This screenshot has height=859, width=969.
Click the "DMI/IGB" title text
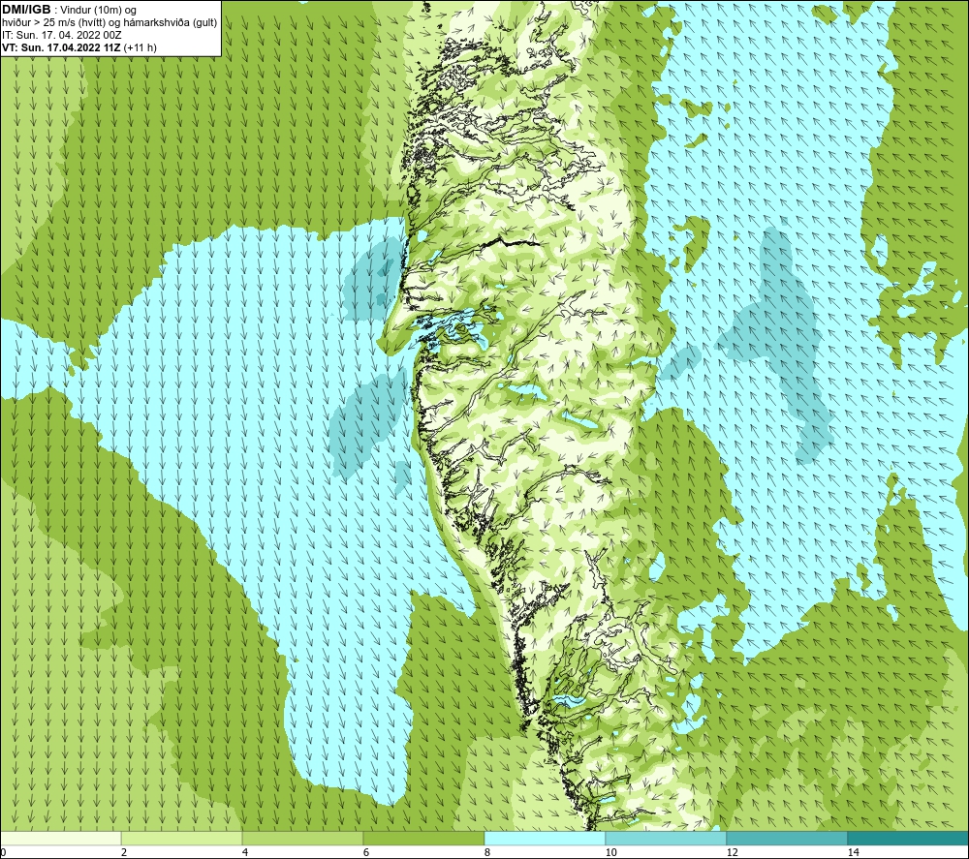click(x=26, y=10)
